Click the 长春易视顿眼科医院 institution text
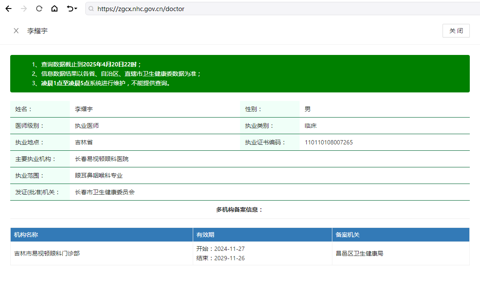This screenshot has width=480, height=296. point(102,159)
